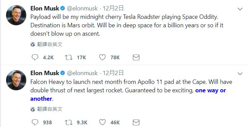Open Elon Musk's avatar on second tweet

pyautogui.click(x=16, y=80)
